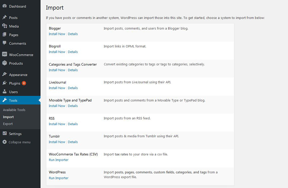View Details for Tumblr importer
Image resolution: width=288 pixels, height=188 pixels.
73,142
